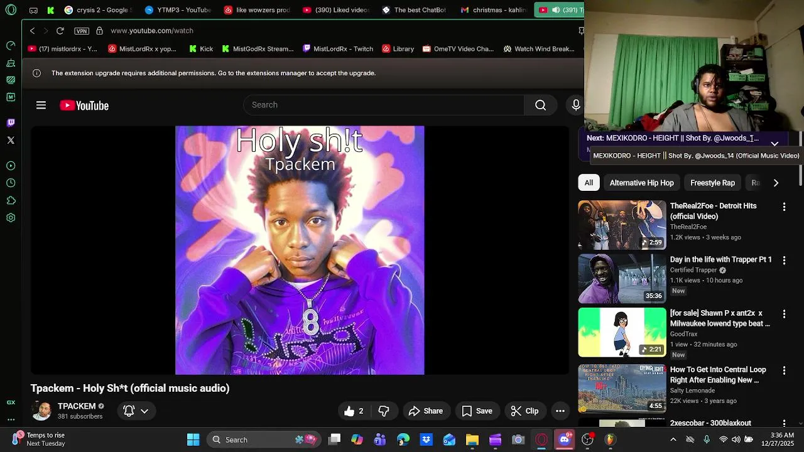Open GX Cleaner broom icon in sidebar

coord(11,63)
